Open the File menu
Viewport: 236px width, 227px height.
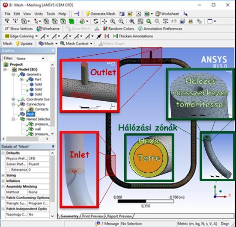[x=7, y=14]
